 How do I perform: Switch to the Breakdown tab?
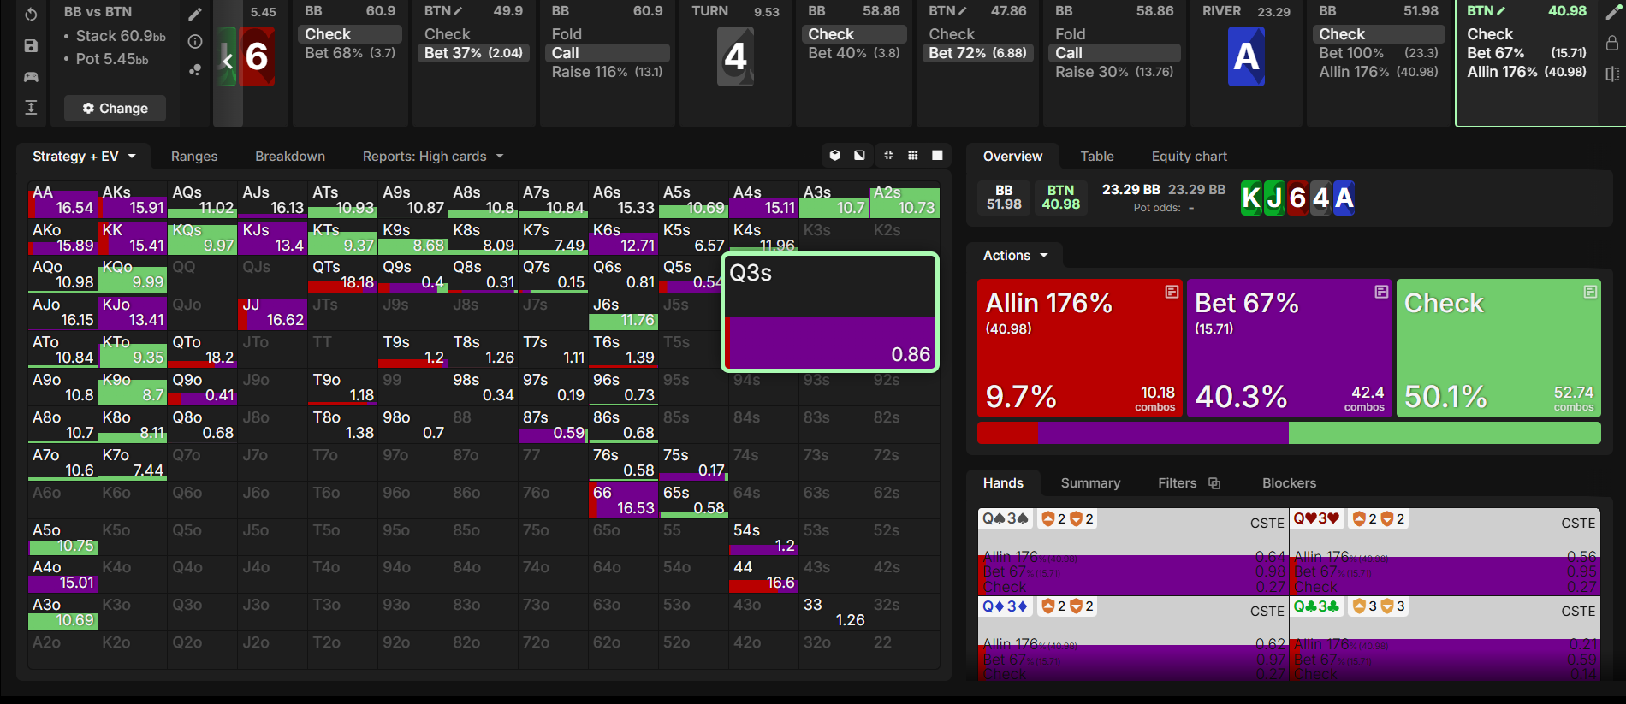(290, 156)
